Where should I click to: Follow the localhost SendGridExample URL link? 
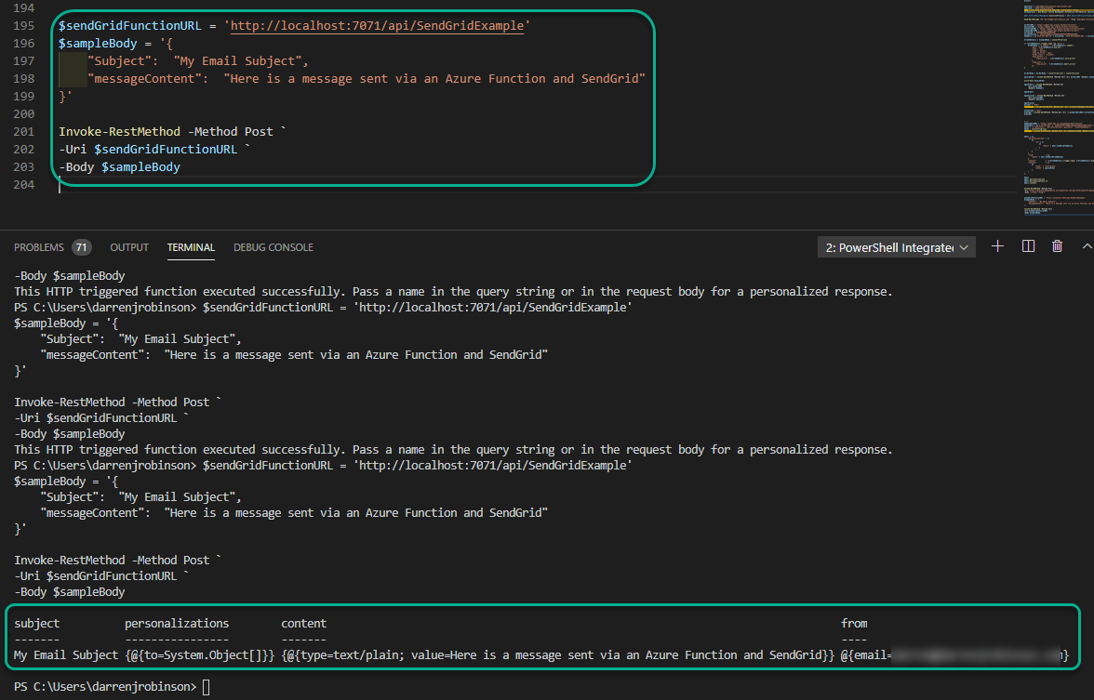[x=377, y=25]
